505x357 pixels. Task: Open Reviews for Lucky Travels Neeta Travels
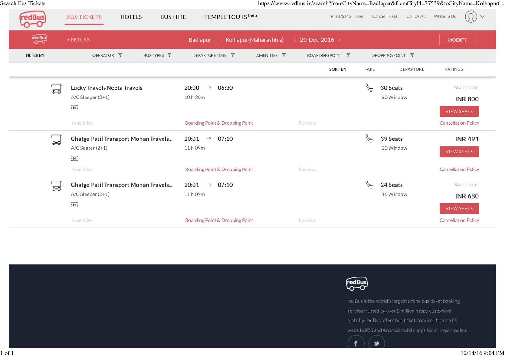tap(307, 123)
